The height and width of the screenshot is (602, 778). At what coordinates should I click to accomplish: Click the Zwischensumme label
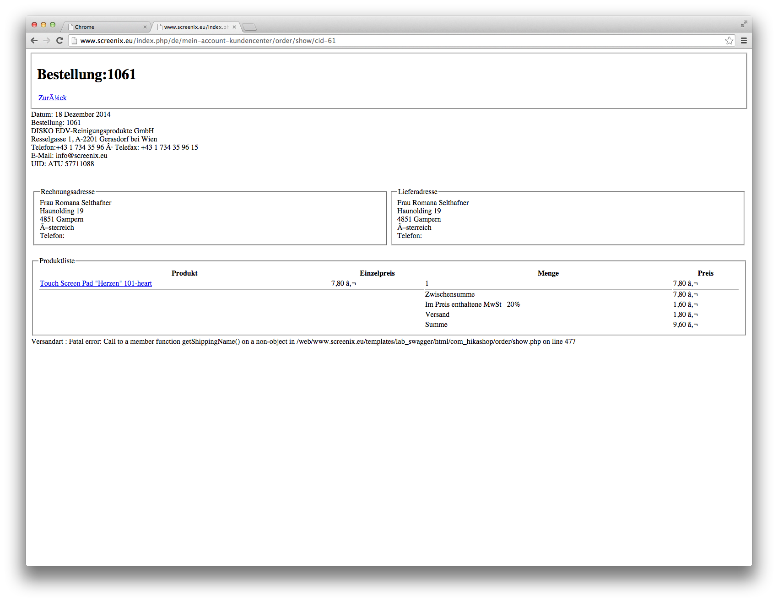pyautogui.click(x=450, y=294)
